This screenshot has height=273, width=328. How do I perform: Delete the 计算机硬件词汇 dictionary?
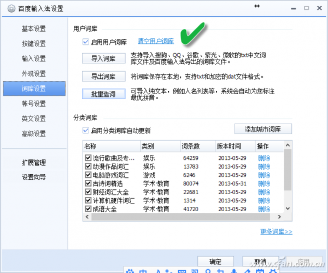[264, 201]
